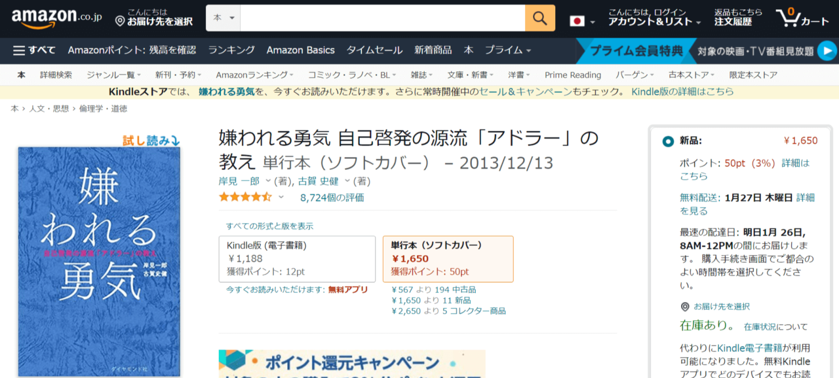The height and width of the screenshot is (378, 839).
Task: Open the hamburger すべて menu
Action: [x=34, y=50]
